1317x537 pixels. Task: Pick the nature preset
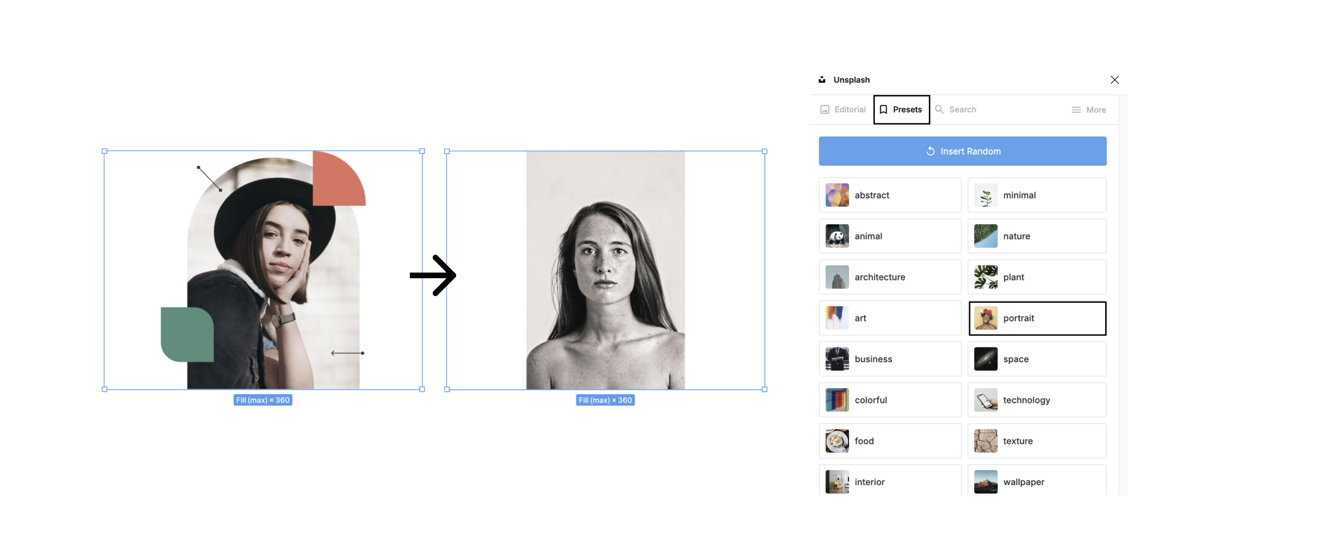(x=1037, y=236)
